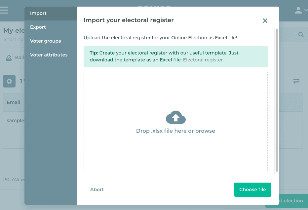Image resolution: width=308 pixels, height=210 pixels.
Task: Click the dialog's vertical scrollbar
Action: click(277, 99)
